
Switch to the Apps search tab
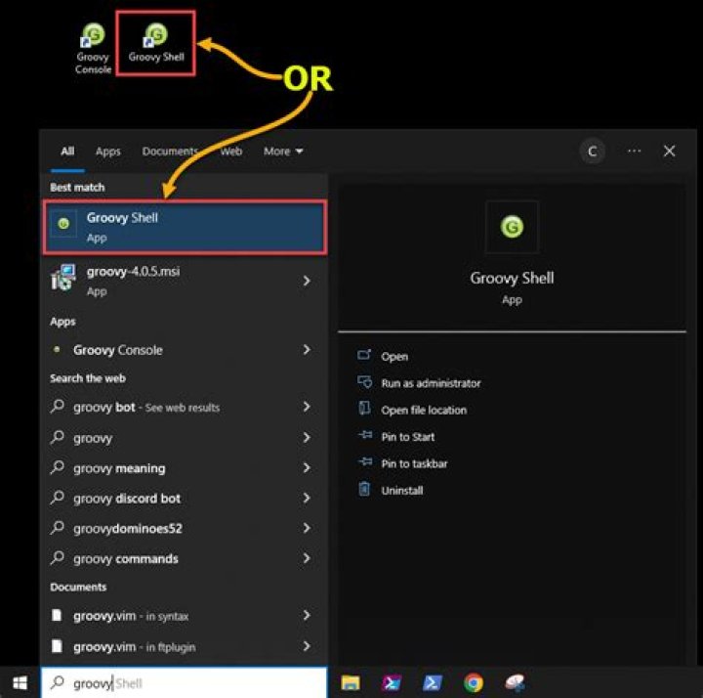pyautogui.click(x=108, y=152)
